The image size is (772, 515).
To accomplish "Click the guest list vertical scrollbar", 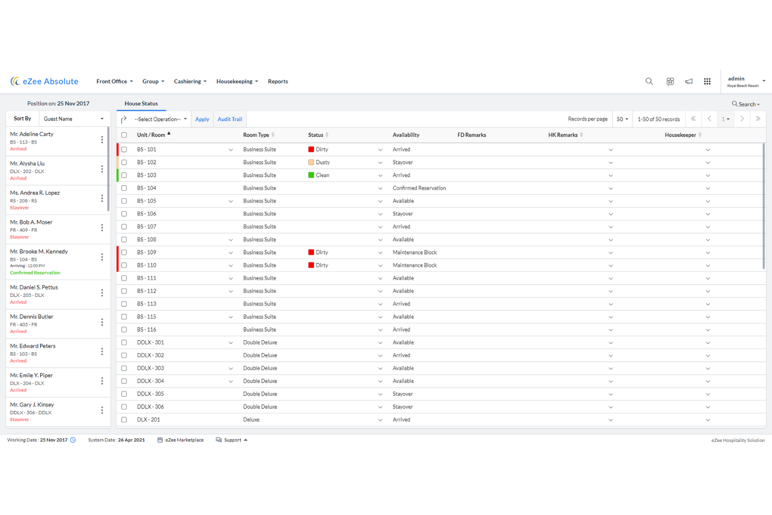I will pos(108,169).
